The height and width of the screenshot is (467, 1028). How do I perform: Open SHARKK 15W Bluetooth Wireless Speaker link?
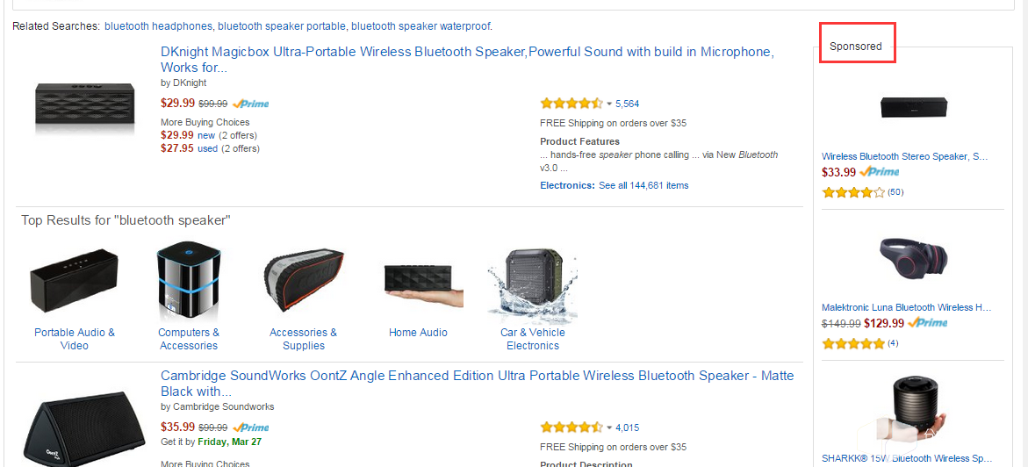click(906, 458)
